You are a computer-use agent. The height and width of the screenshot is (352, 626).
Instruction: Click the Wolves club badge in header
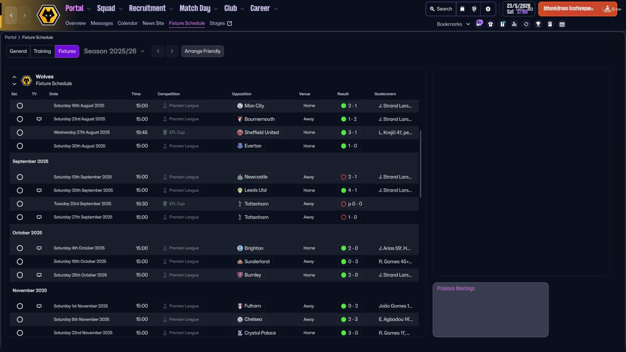(48, 15)
